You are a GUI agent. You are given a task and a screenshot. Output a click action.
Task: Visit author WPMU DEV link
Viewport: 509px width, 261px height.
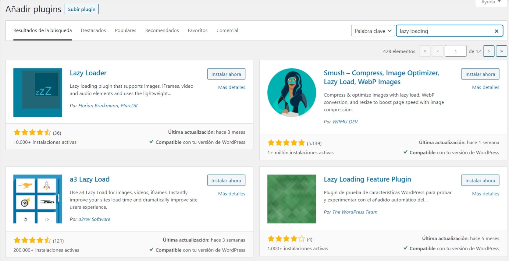(x=345, y=122)
